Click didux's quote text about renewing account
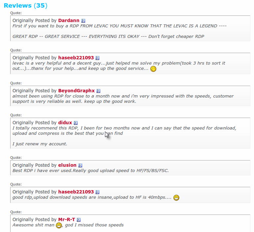This screenshot has height=232, width=254. 40,144
